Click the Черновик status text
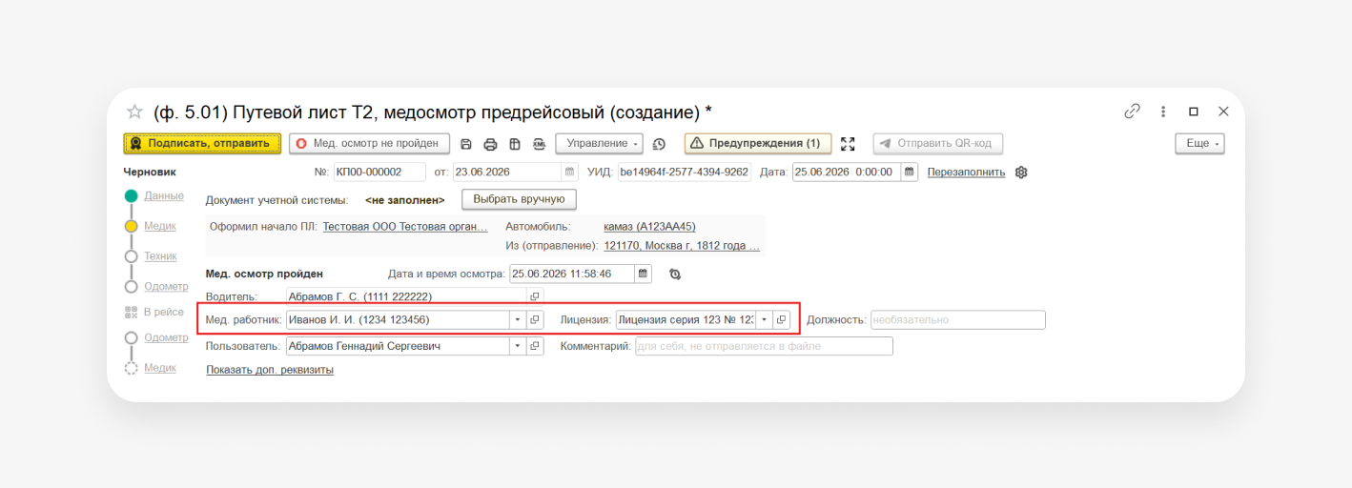 (150, 173)
